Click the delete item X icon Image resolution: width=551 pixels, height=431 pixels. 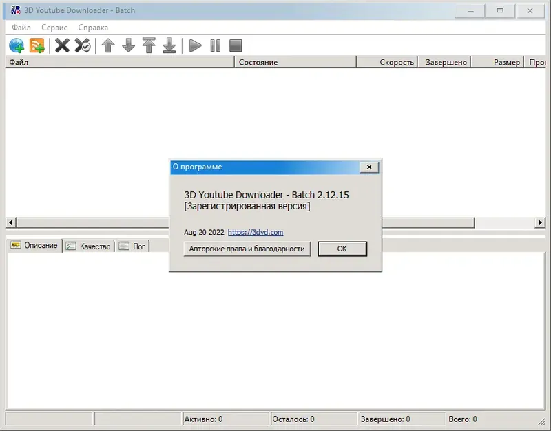pos(62,45)
